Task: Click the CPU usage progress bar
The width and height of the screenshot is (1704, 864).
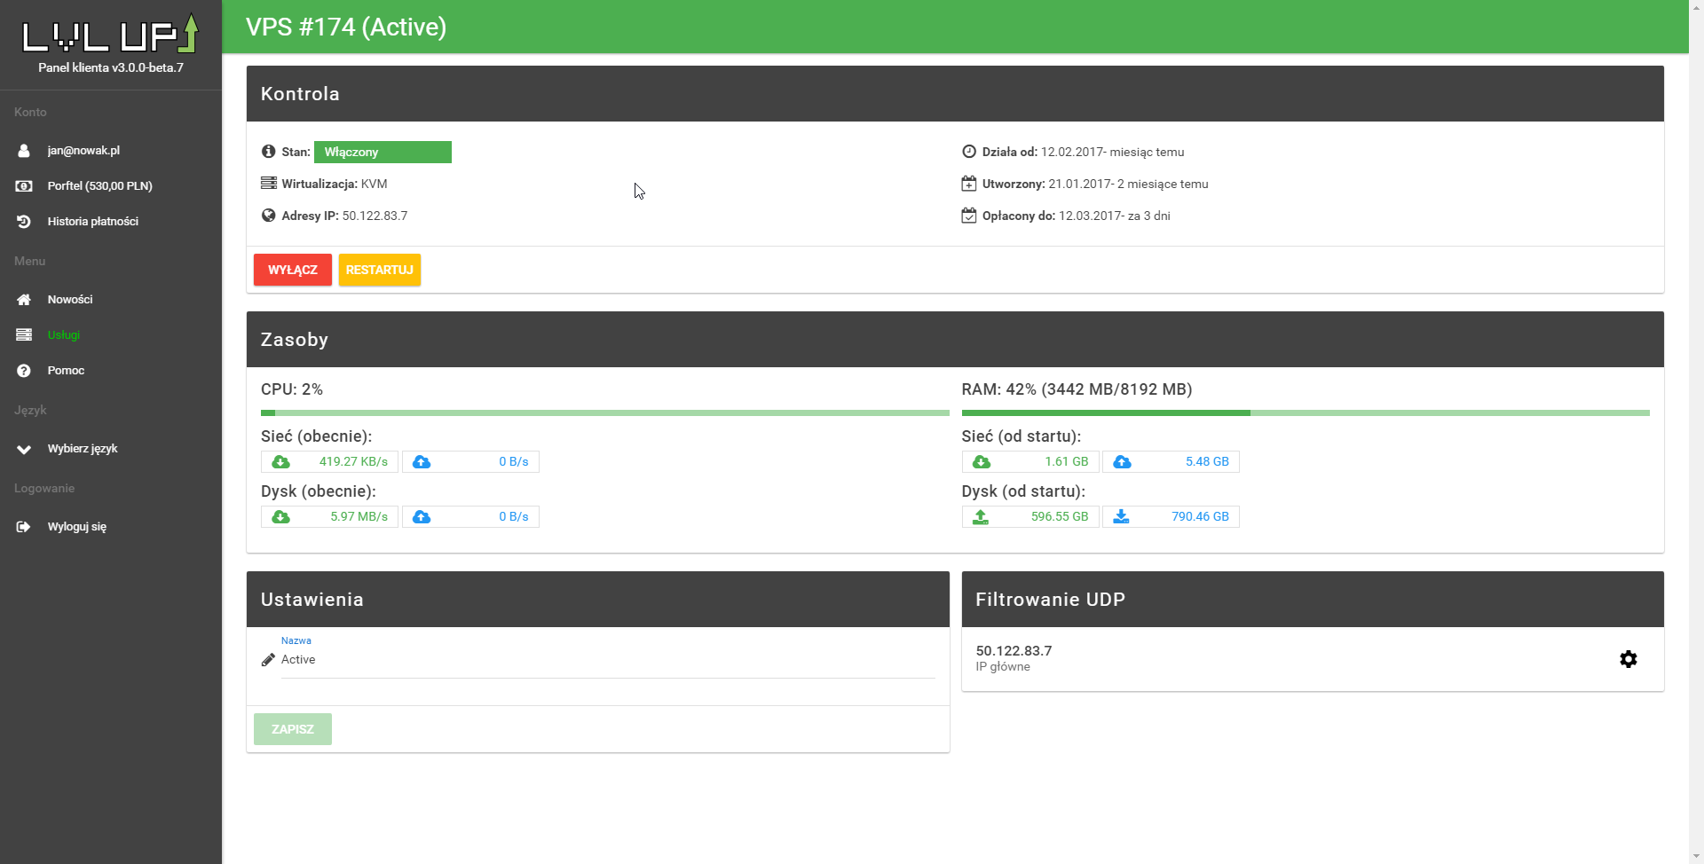Action: tap(604, 412)
